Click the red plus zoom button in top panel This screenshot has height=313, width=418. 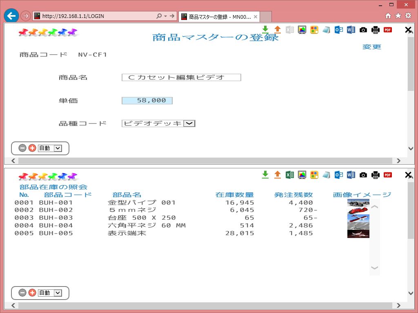pos(32,148)
